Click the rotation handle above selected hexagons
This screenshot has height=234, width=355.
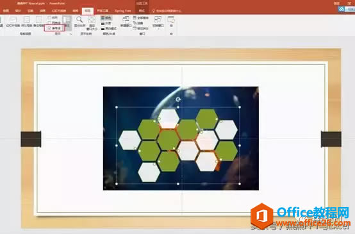178,99
